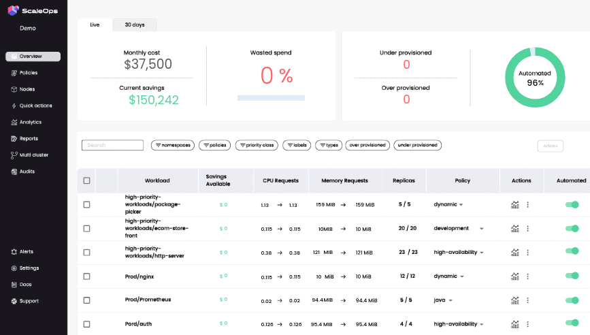
Task: Toggle automation for package-picker workload
Action: tap(572, 205)
